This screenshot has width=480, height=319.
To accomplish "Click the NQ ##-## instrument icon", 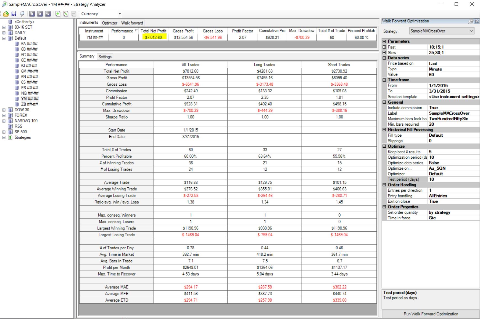I will (17, 93).
